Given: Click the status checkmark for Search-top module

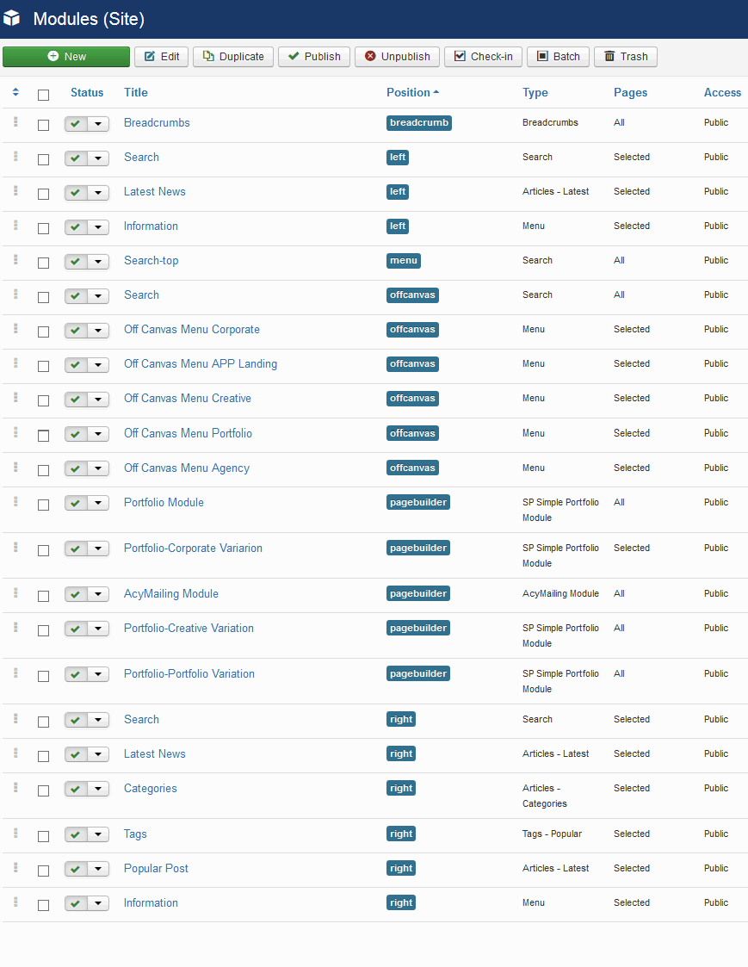Looking at the screenshot, I should pos(76,262).
